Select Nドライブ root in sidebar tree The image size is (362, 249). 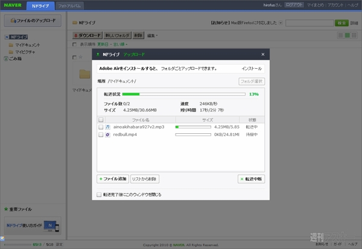click(x=19, y=37)
